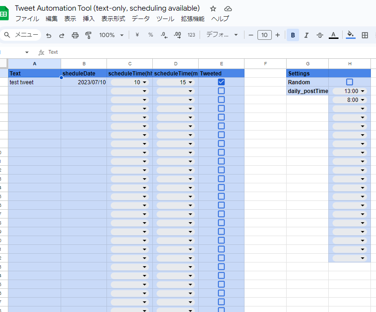Open the postTime dropdown showing 8:00
The image size is (376, 312).
click(350, 100)
